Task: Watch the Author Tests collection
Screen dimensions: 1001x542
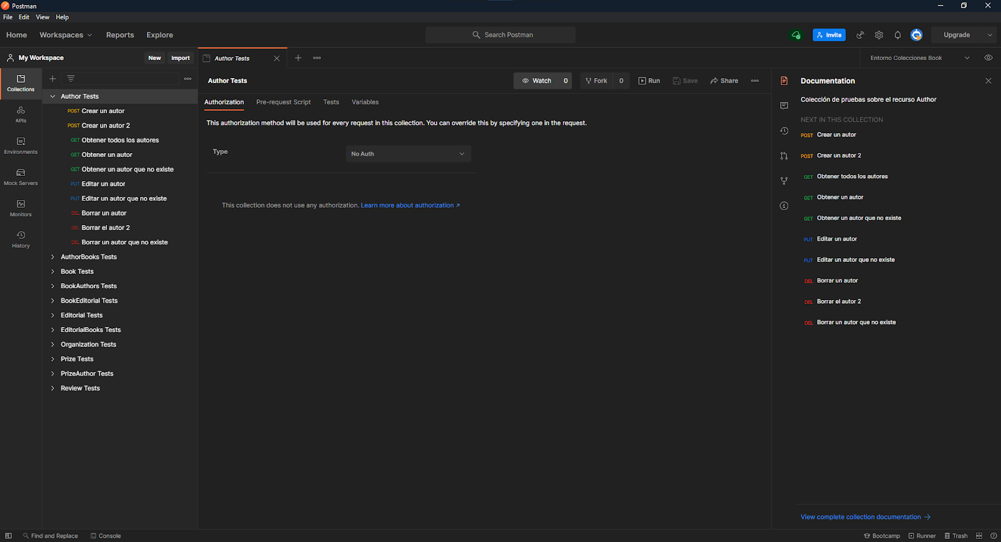Action: (x=537, y=81)
